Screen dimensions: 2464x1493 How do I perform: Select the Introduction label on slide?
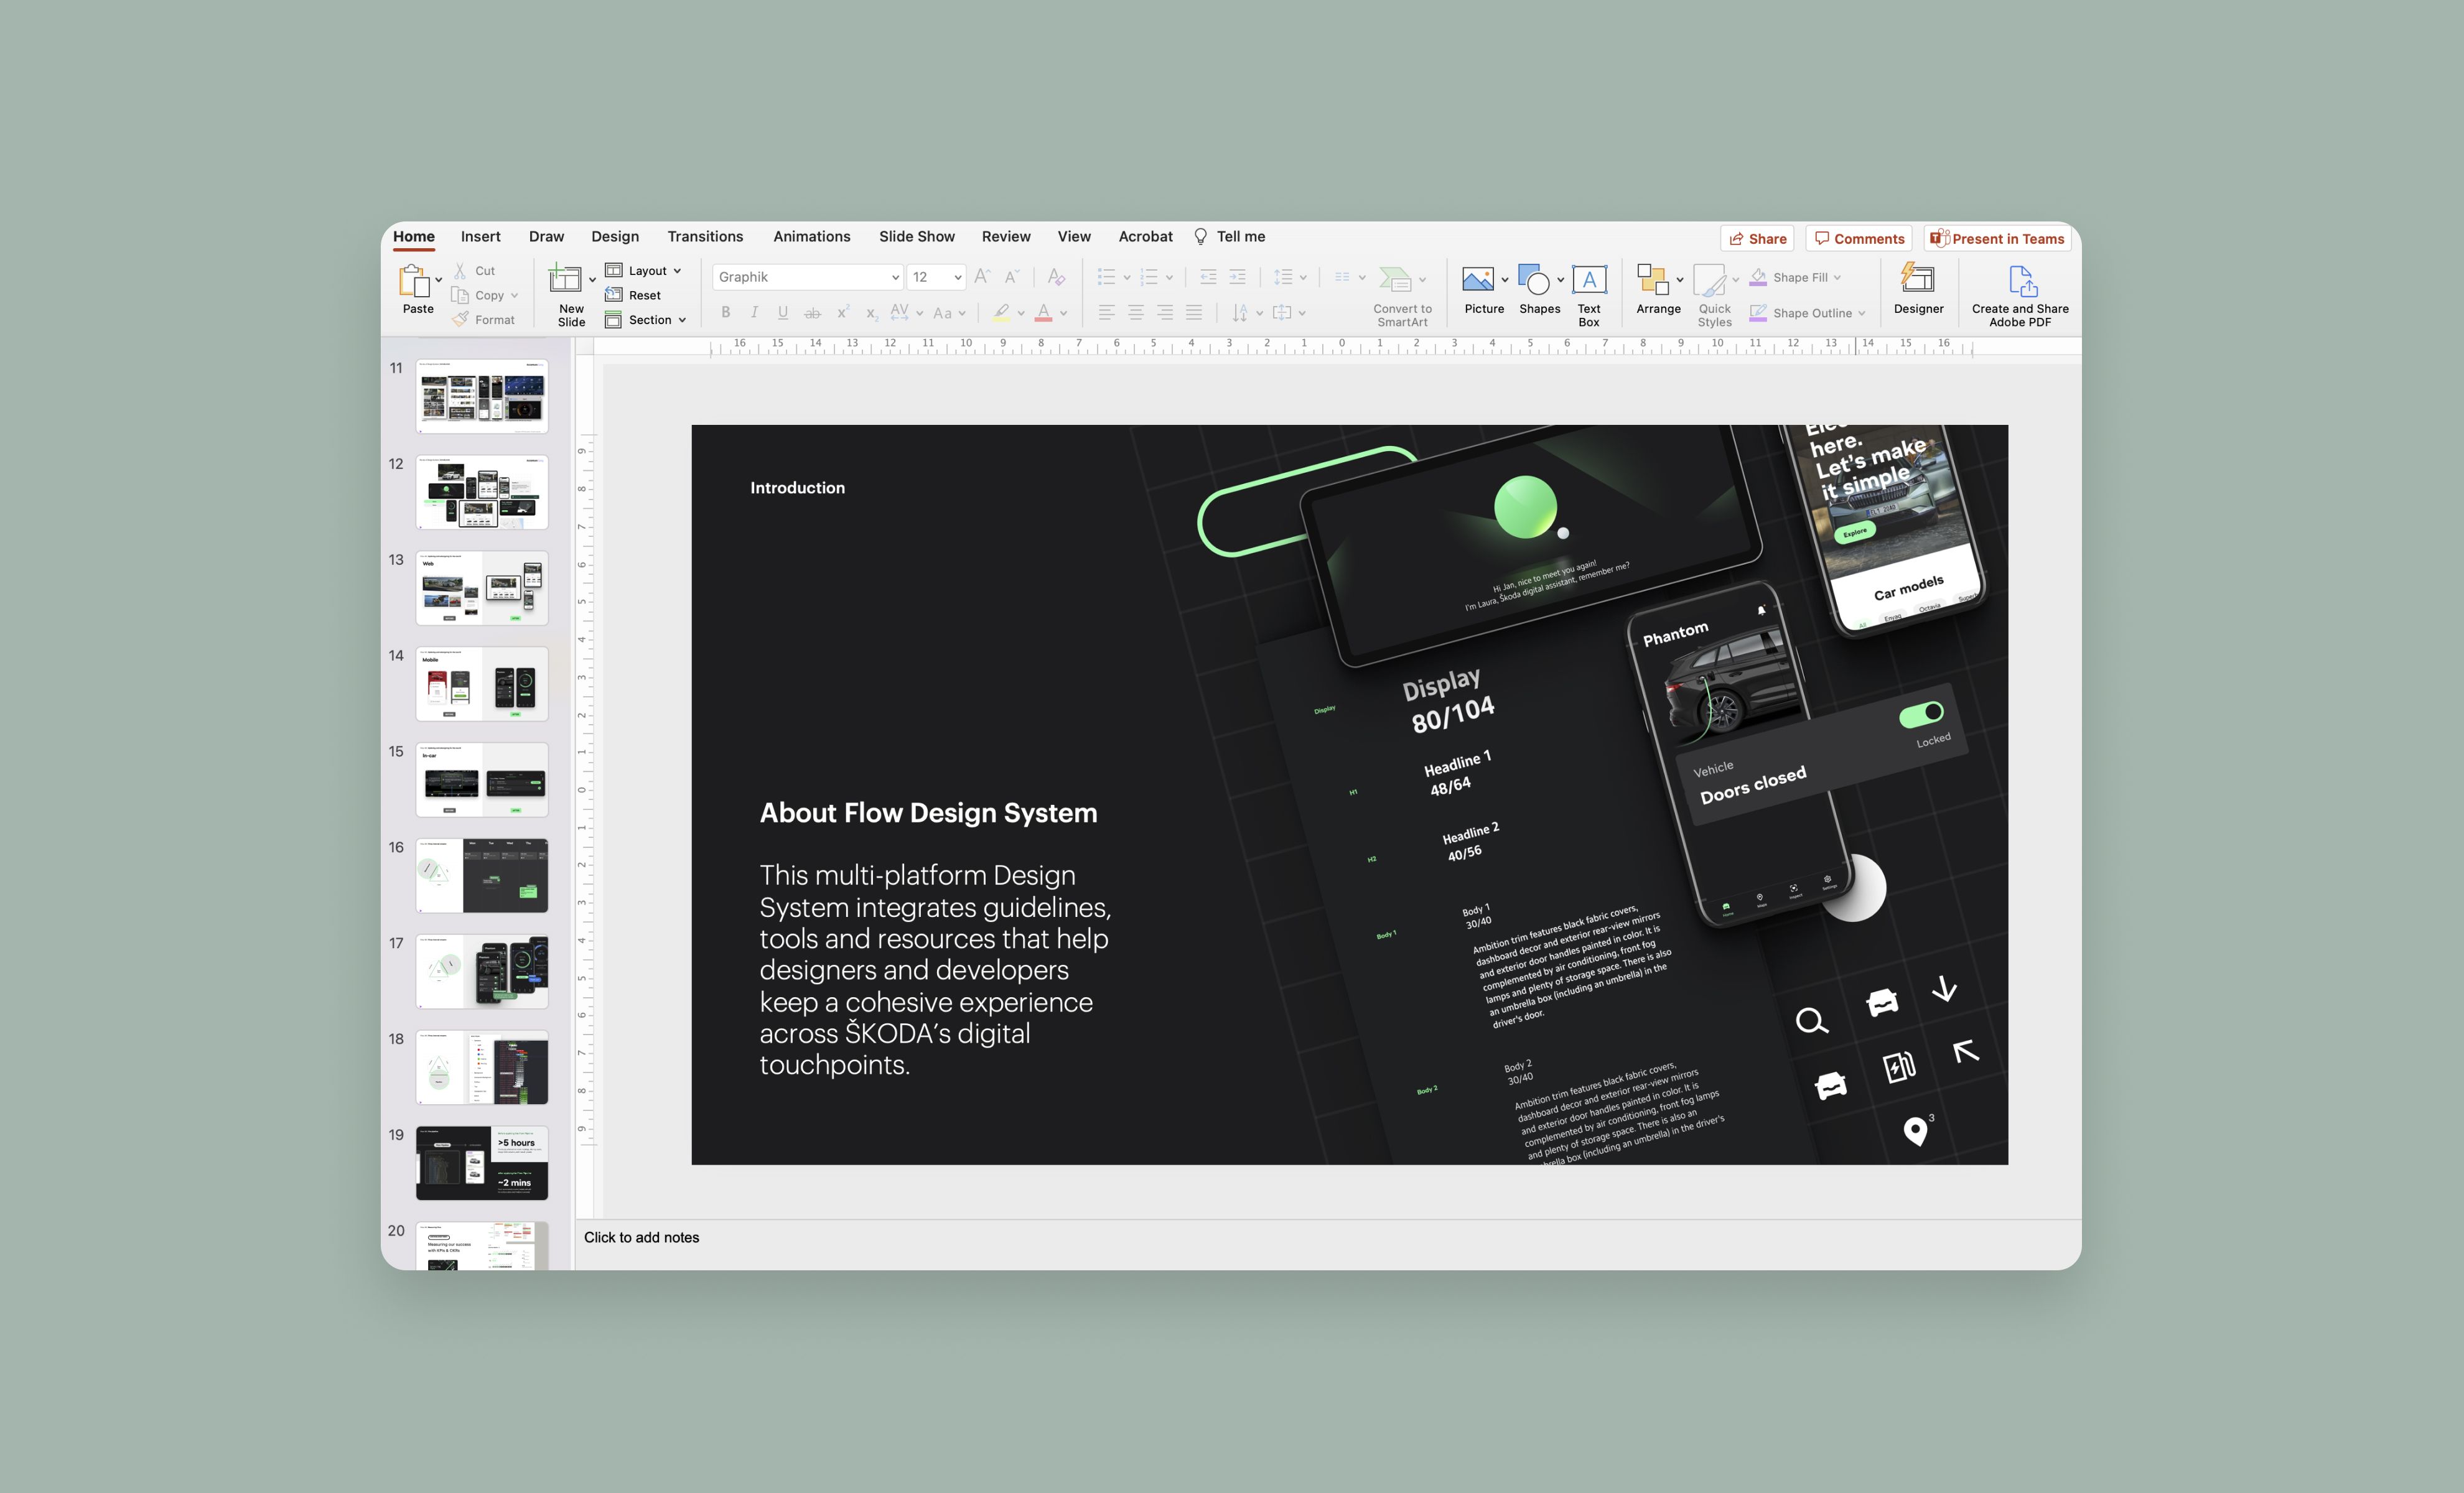tap(797, 488)
